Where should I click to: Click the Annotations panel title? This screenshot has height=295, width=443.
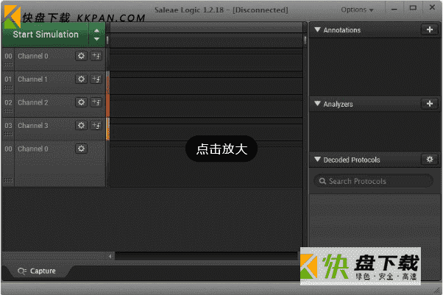tap(342, 30)
